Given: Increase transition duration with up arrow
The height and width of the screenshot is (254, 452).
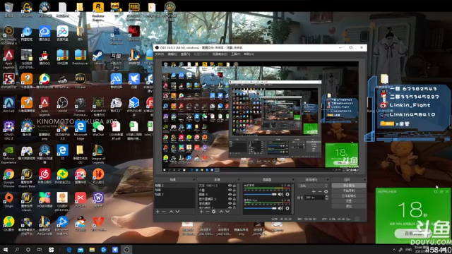Looking at the screenshot, I should (x=326, y=196).
